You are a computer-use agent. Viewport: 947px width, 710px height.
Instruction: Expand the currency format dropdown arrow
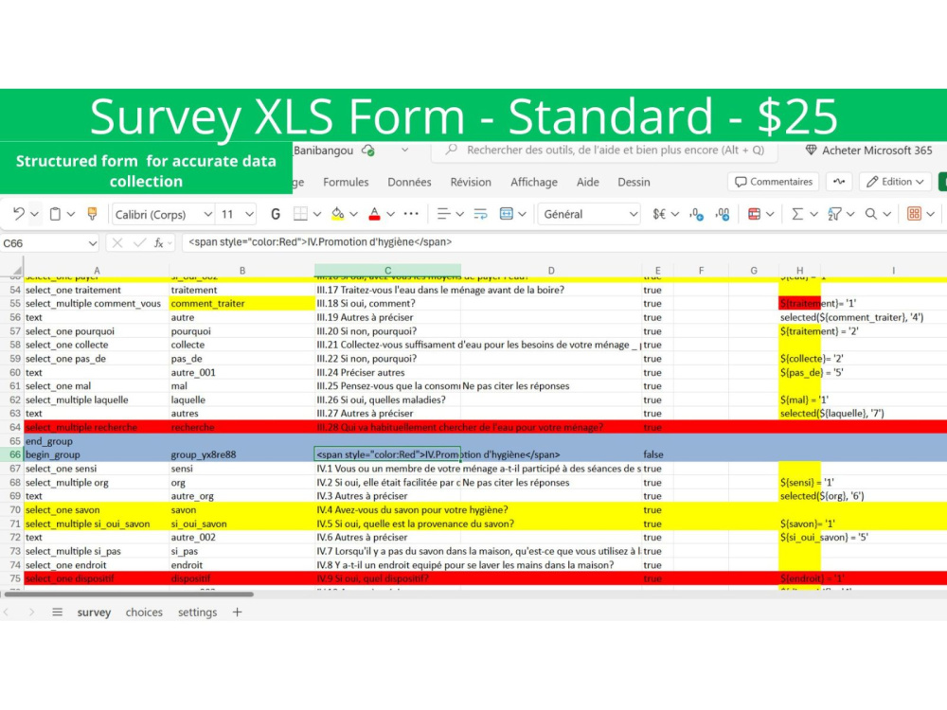coord(675,214)
